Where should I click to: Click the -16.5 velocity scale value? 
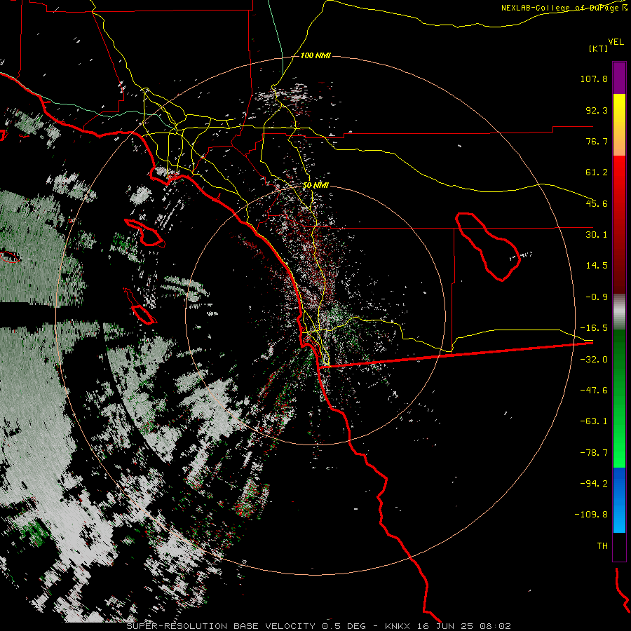coord(594,328)
